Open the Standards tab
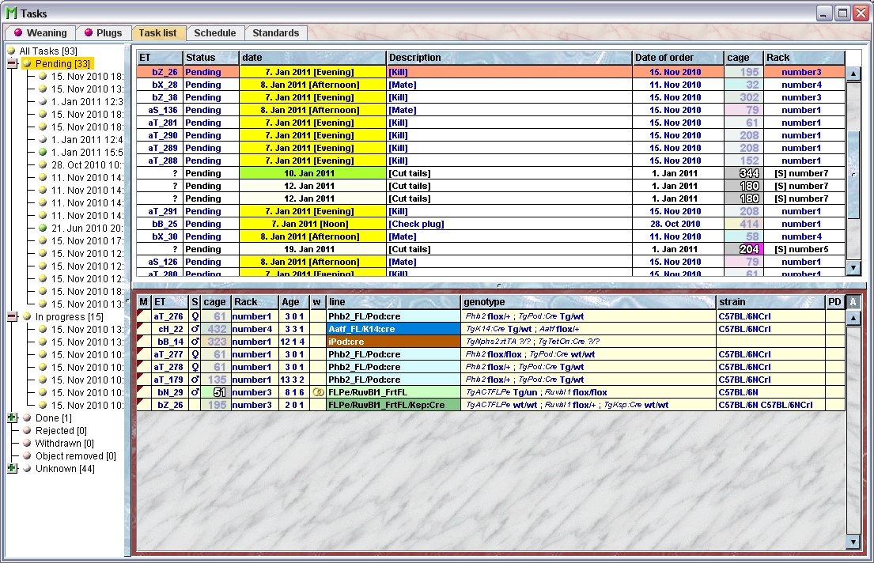The image size is (874, 563). coord(275,33)
